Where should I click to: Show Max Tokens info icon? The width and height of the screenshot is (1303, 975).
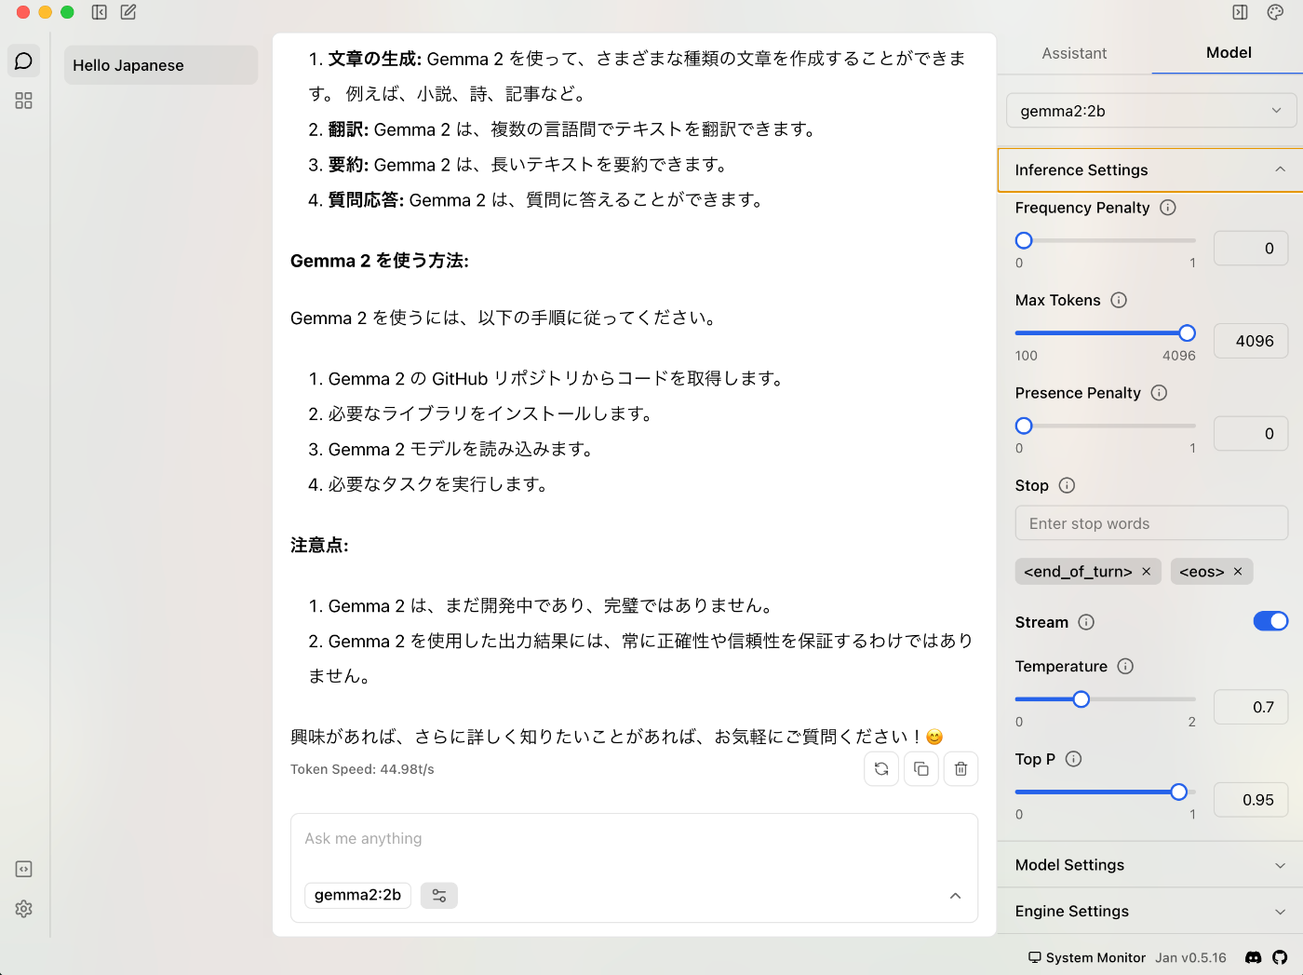tap(1119, 300)
